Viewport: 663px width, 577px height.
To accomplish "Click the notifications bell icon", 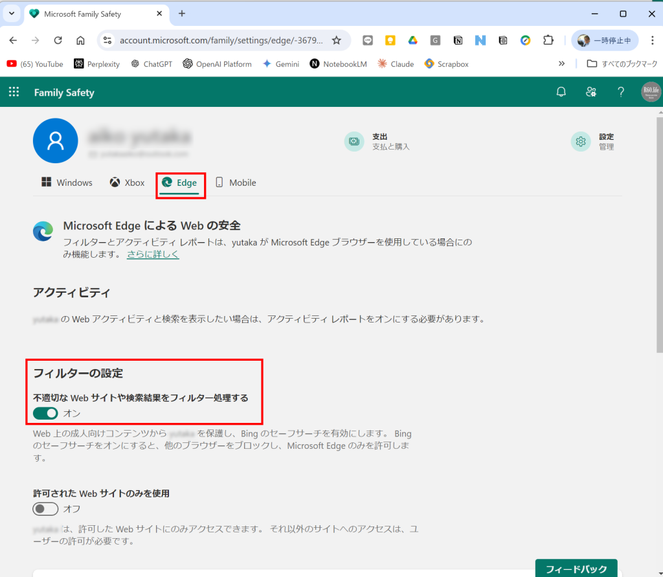I will coord(561,92).
